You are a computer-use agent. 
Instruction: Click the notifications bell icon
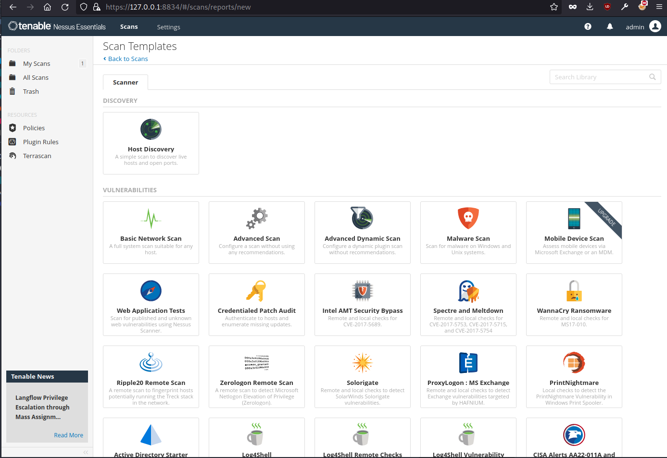[610, 27]
